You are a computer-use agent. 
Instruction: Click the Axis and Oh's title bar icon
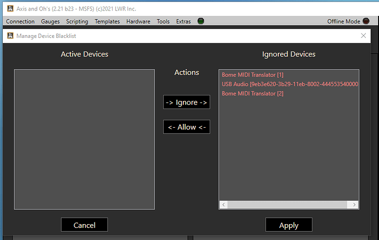[9, 8]
